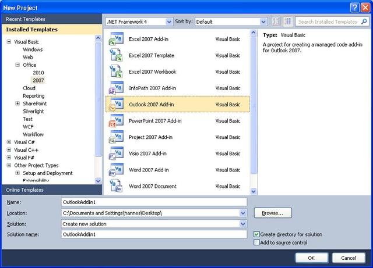Click tree panel scroll down arrow
The width and height of the screenshot is (373, 268).
click(x=98, y=181)
